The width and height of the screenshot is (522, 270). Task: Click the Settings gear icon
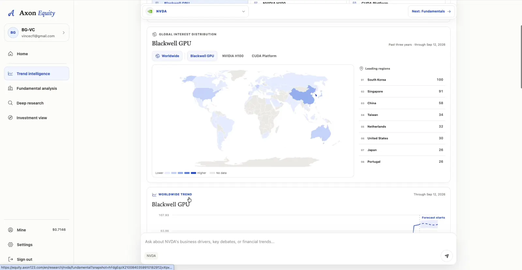10,245
